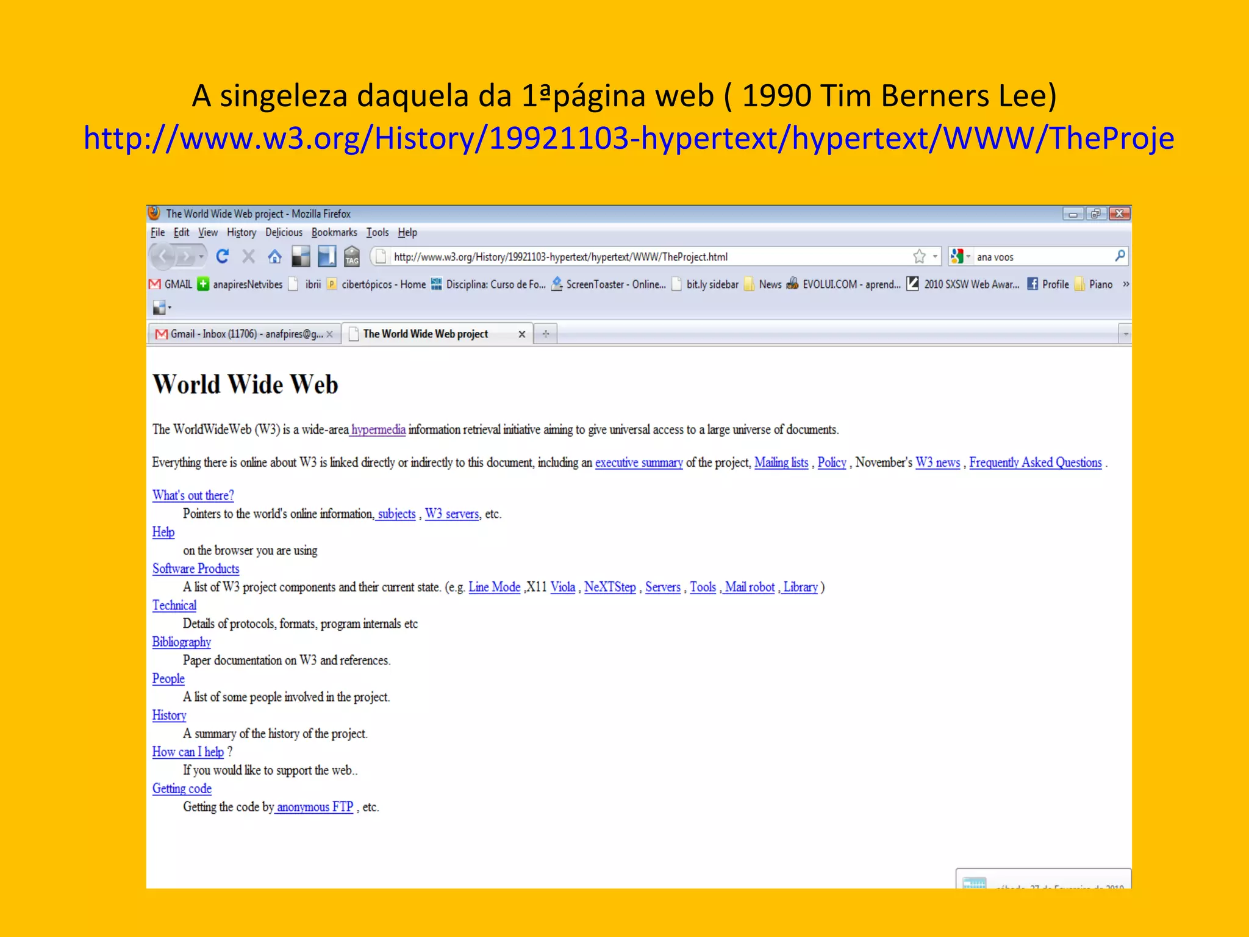Open the Delicious menu
1249x937 pixels.
click(284, 232)
